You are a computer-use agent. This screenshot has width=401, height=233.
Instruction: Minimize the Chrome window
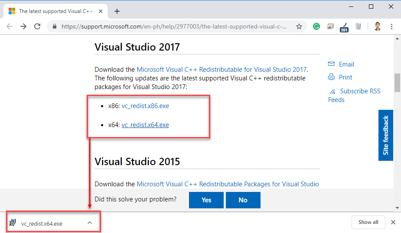point(351,6)
